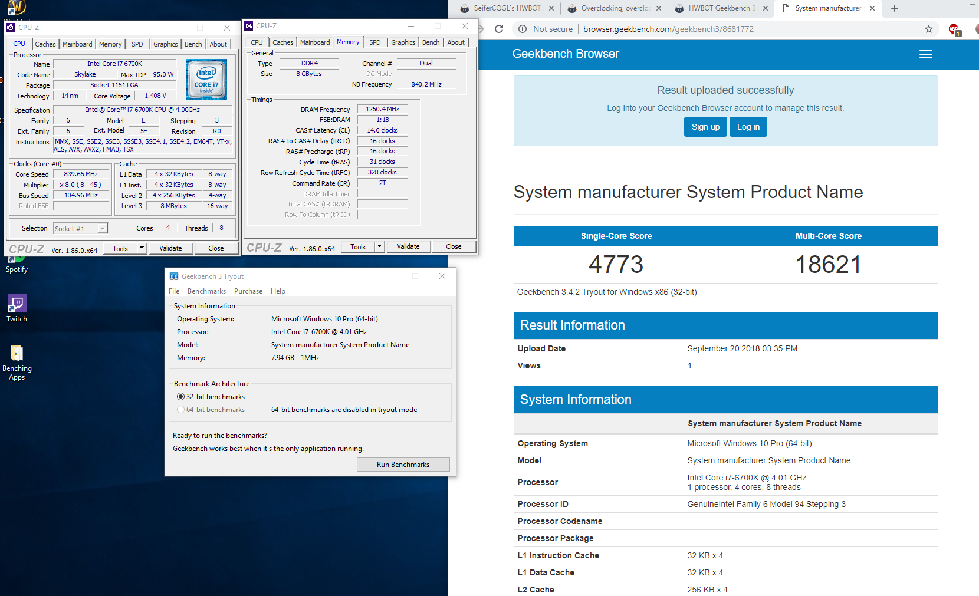Click the Core Speed value 839.65 MHz

click(81, 174)
